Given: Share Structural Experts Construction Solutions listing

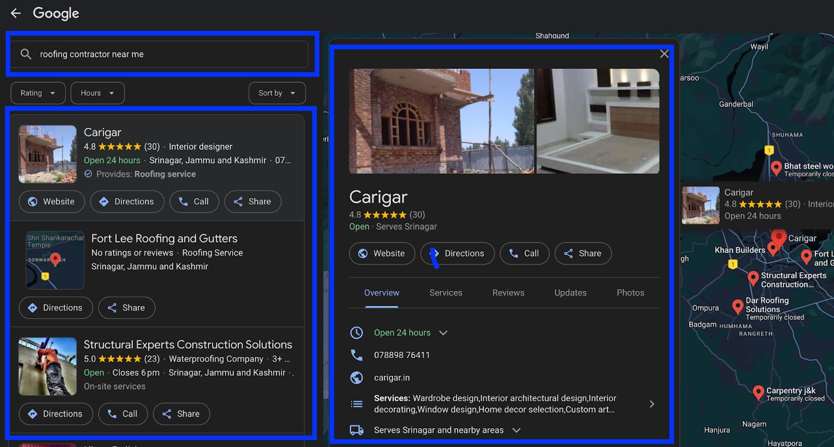Looking at the screenshot, I should (x=181, y=414).
